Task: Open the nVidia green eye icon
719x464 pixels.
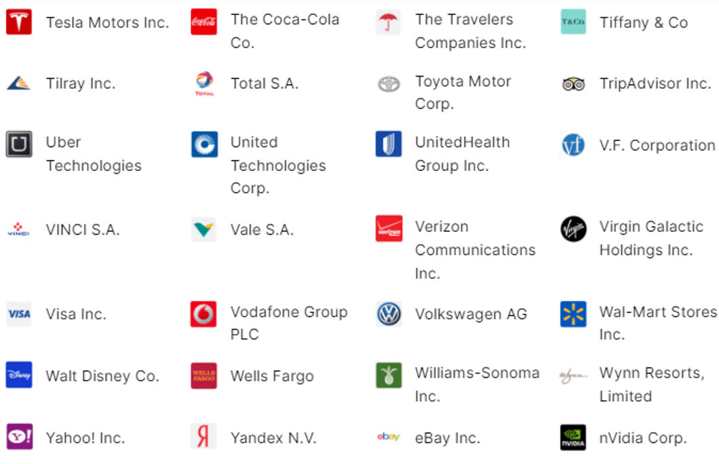Action: (573, 438)
